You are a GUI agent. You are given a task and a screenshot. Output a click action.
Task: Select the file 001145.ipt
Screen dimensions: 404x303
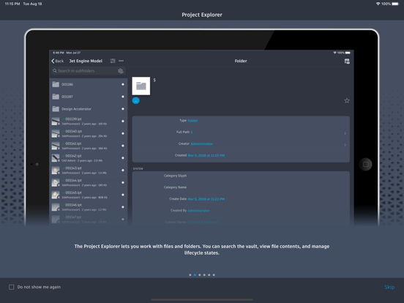88,195
